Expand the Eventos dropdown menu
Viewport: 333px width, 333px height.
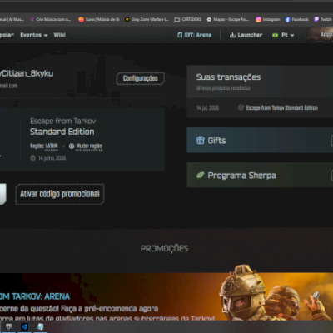[x=34, y=35]
